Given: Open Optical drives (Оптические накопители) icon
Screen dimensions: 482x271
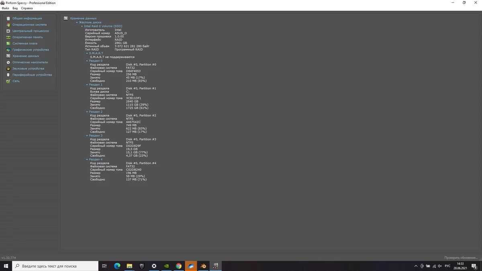Looking at the screenshot, I should click(8, 62).
